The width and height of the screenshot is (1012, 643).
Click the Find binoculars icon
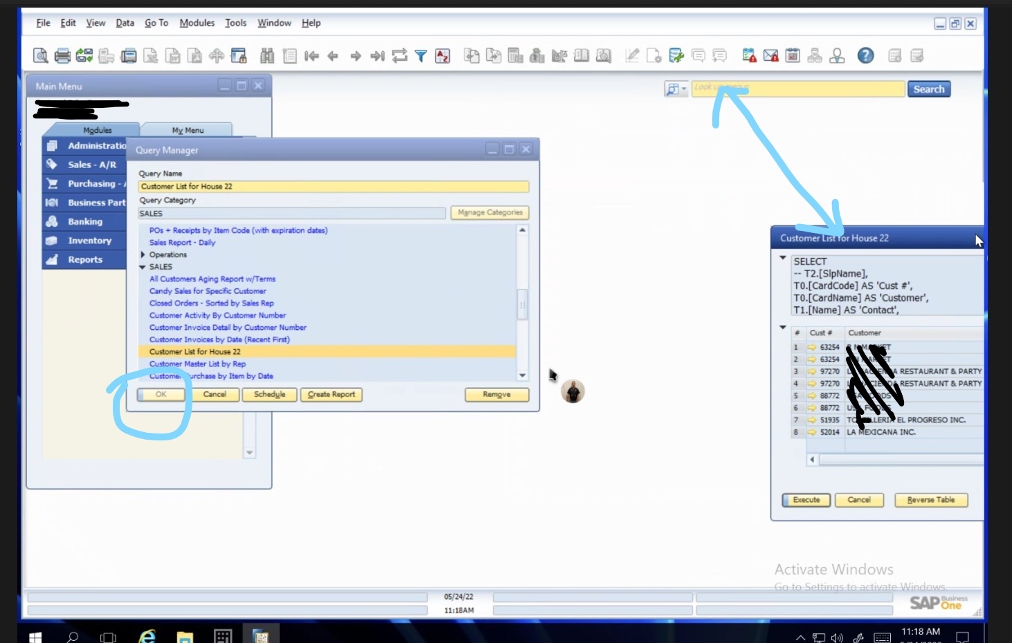[267, 56]
